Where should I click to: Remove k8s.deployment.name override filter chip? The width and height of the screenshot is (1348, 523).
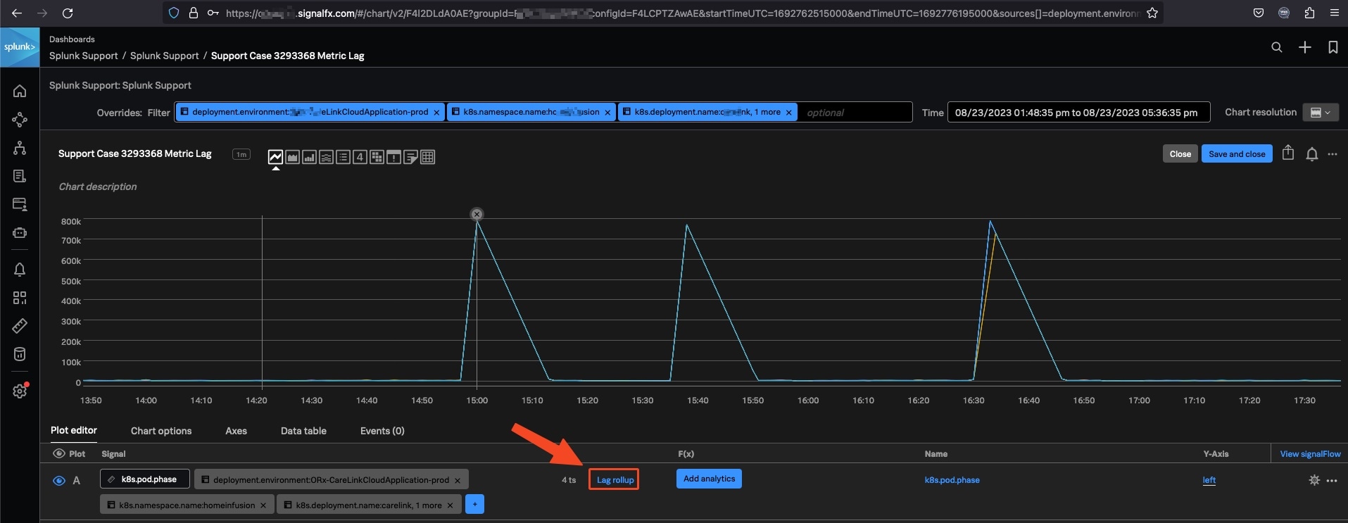point(788,113)
